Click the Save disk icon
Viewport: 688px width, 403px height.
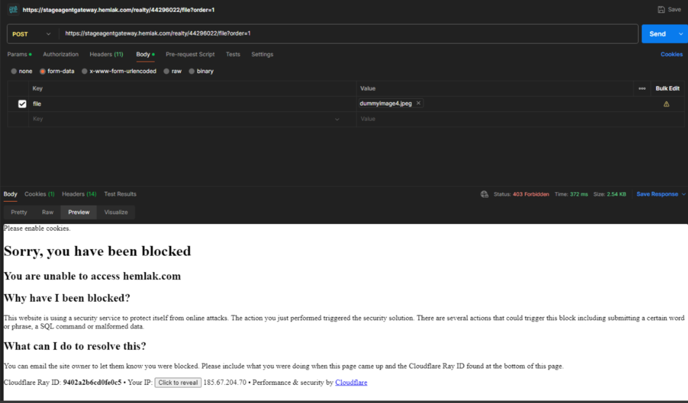pos(661,10)
